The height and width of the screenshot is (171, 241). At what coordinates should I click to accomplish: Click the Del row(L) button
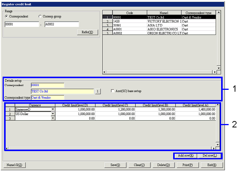tap(209, 155)
